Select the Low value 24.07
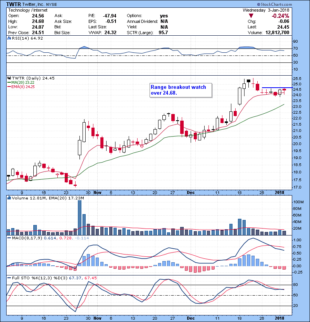Viewport: 310px width, 322px height. click(38, 27)
